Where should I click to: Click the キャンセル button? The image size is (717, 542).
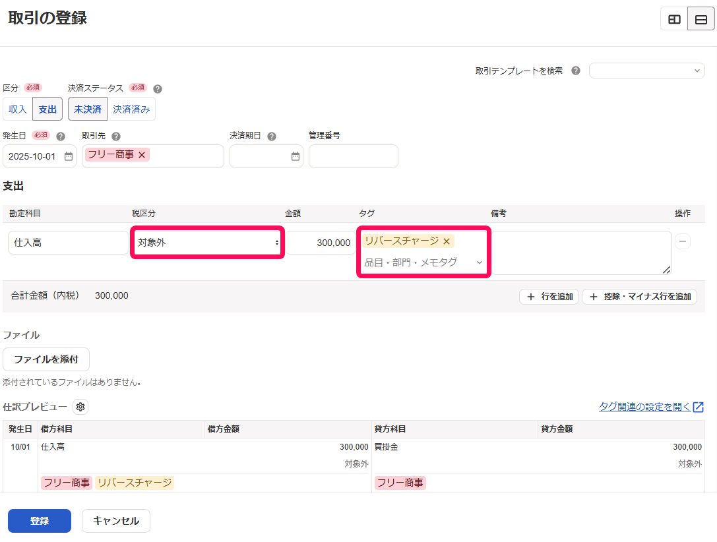pyautogui.click(x=116, y=521)
